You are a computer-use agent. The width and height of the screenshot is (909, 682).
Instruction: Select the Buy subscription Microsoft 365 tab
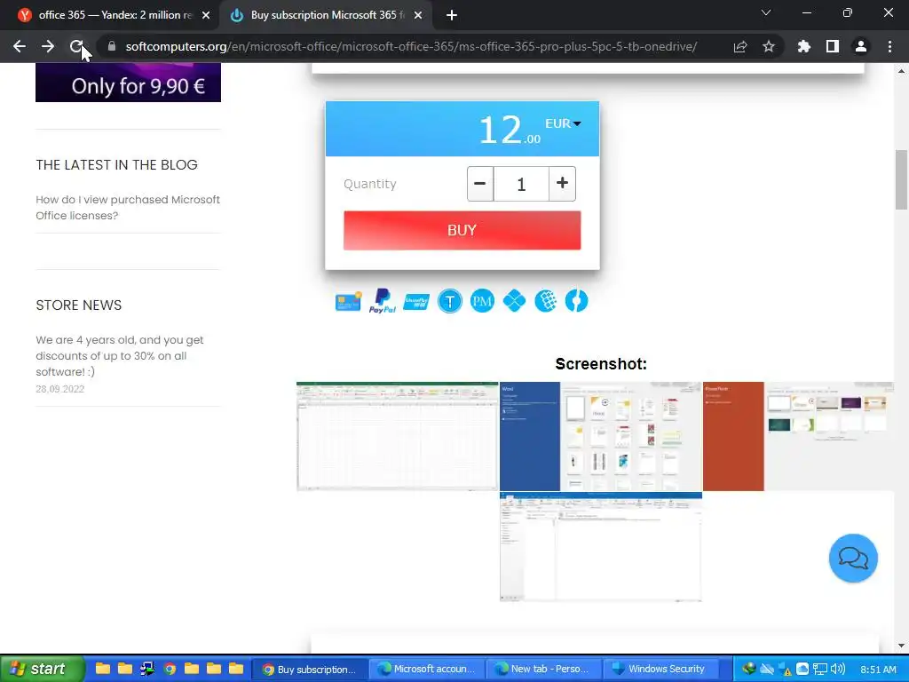pyautogui.click(x=328, y=15)
